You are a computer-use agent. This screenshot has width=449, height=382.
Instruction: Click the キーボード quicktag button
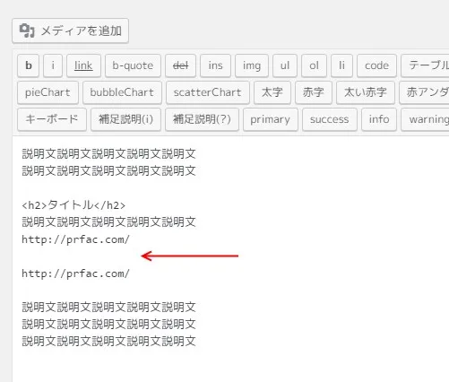[52, 119]
